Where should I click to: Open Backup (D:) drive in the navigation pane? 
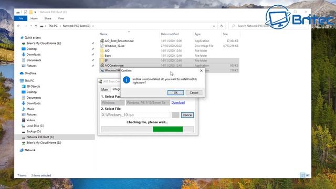[x=34, y=131]
